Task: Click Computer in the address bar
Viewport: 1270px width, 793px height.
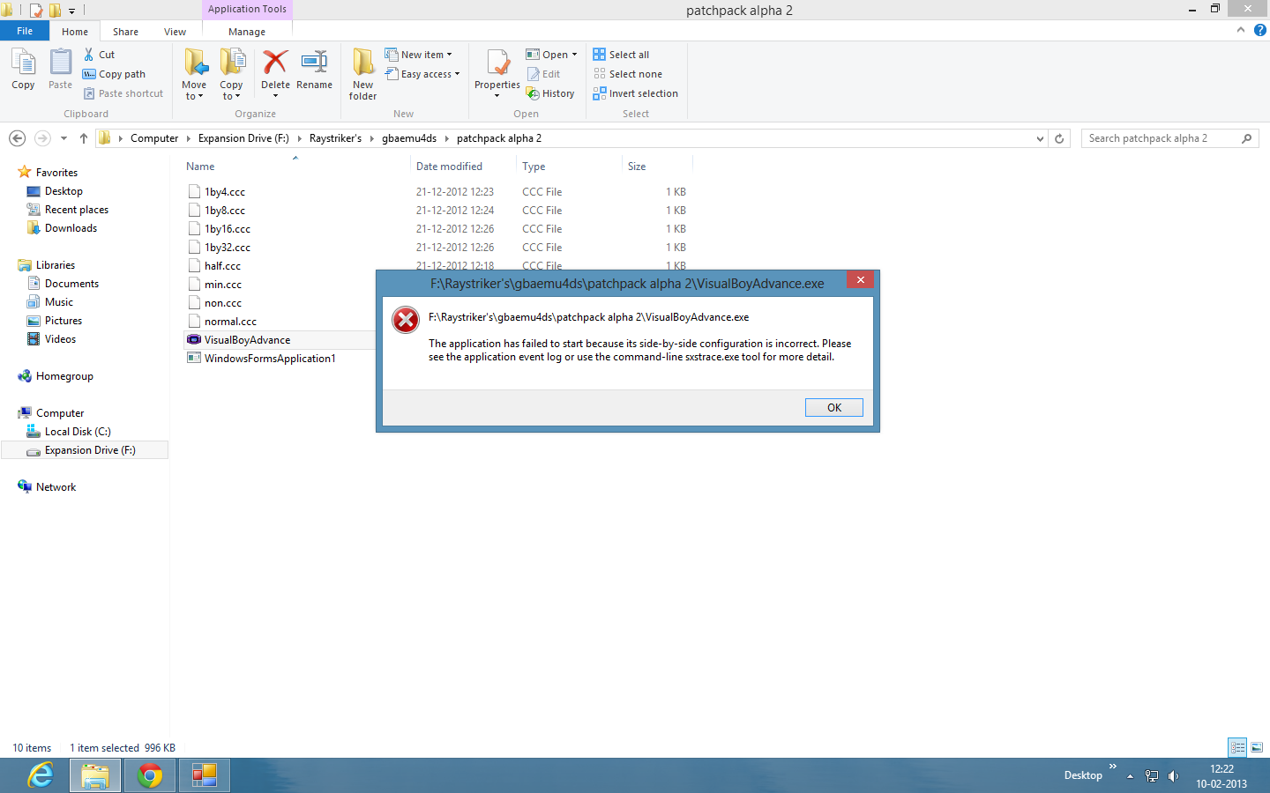Action: (x=154, y=138)
